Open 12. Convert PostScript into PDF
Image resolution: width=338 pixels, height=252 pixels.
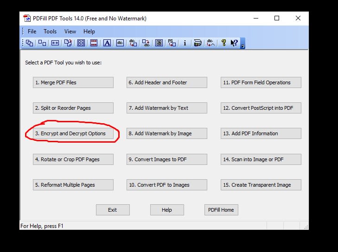pyautogui.click(x=261, y=108)
